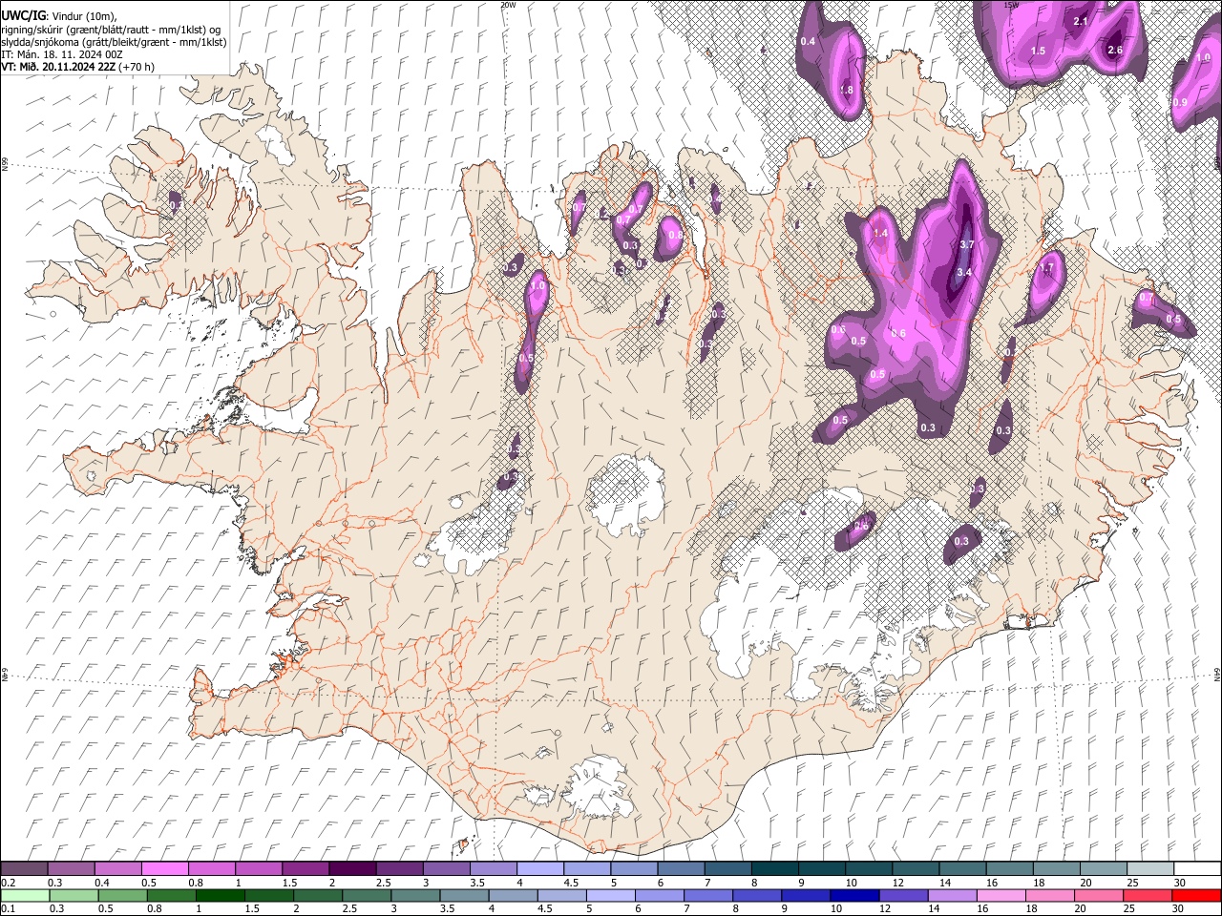Select dark purple 2 swatch in snow legend
Screen dimensions: 1222x916
point(352,868)
